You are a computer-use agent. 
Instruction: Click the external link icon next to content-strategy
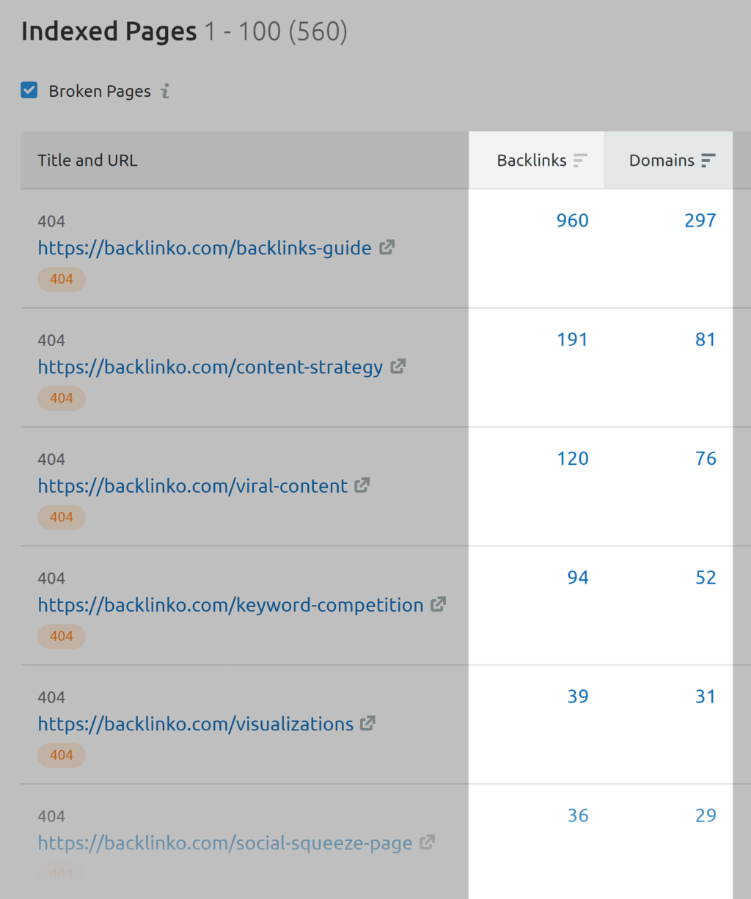tap(398, 367)
